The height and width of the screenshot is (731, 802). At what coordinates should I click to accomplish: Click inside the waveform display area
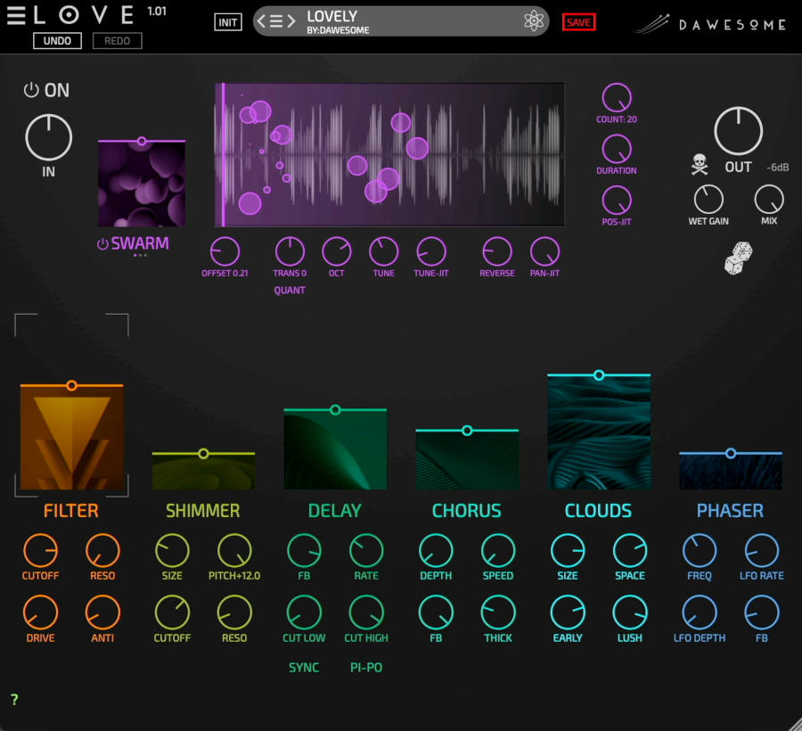pos(388,153)
